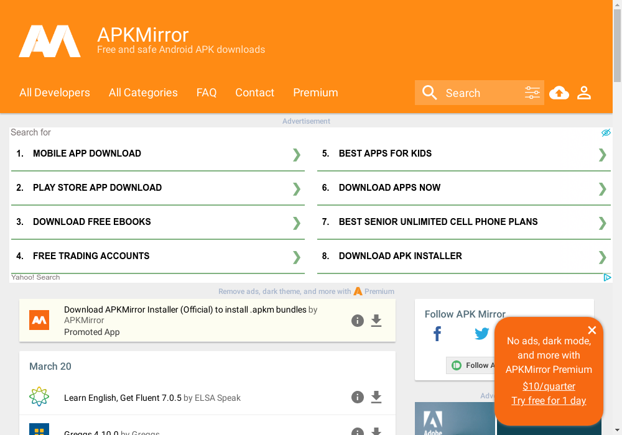Click the search magnifier icon

click(429, 93)
